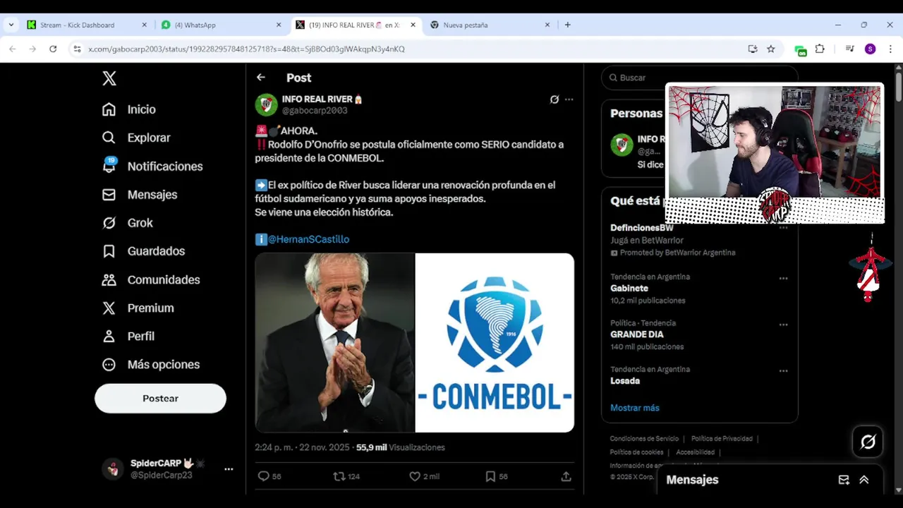Open SpiderCARP account options ellipsis
This screenshot has width=903, height=508.
229,469
